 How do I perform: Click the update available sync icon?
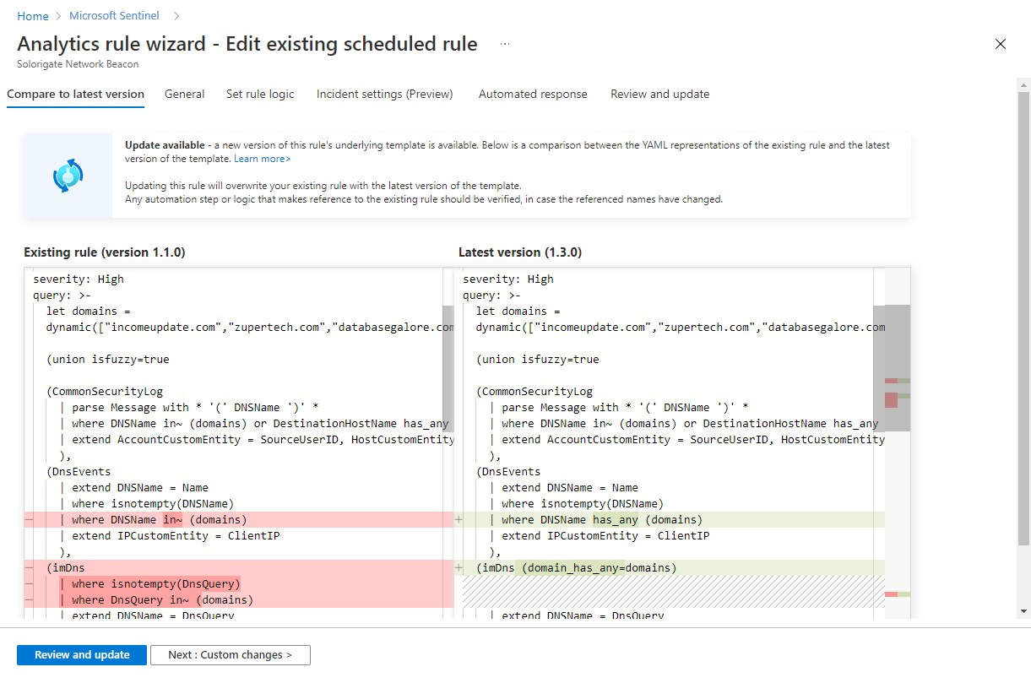[68, 175]
